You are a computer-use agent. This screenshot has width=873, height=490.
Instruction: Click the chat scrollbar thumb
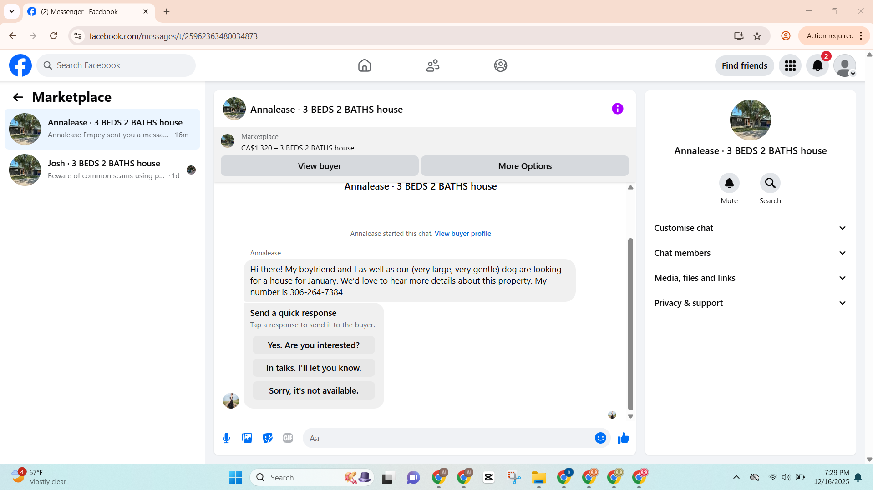[630, 324]
